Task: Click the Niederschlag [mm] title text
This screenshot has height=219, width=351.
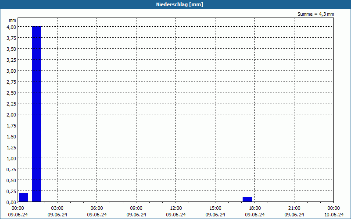Action: click(x=179, y=4)
